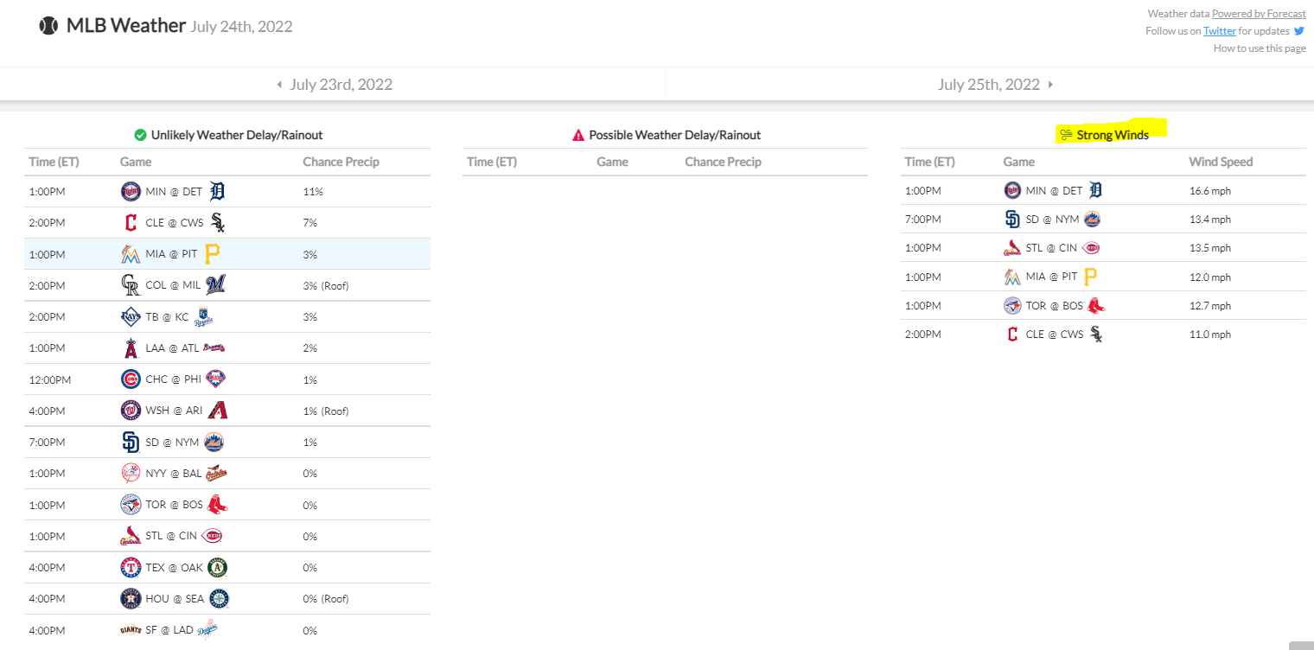This screenshot has width=1314, height=650.
Task: Click the Angels logo in LAA @ ATL row
Action: (x=131, y=348)
